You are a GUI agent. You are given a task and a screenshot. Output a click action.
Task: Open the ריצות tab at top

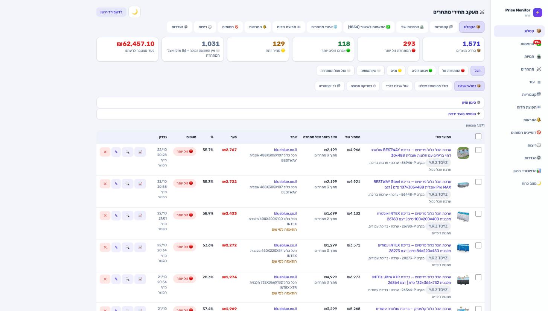tap(205, 27)
